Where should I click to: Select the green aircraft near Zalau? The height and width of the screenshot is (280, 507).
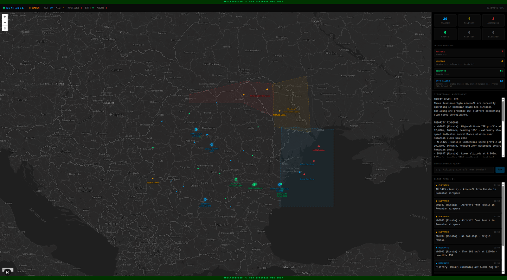189,113
